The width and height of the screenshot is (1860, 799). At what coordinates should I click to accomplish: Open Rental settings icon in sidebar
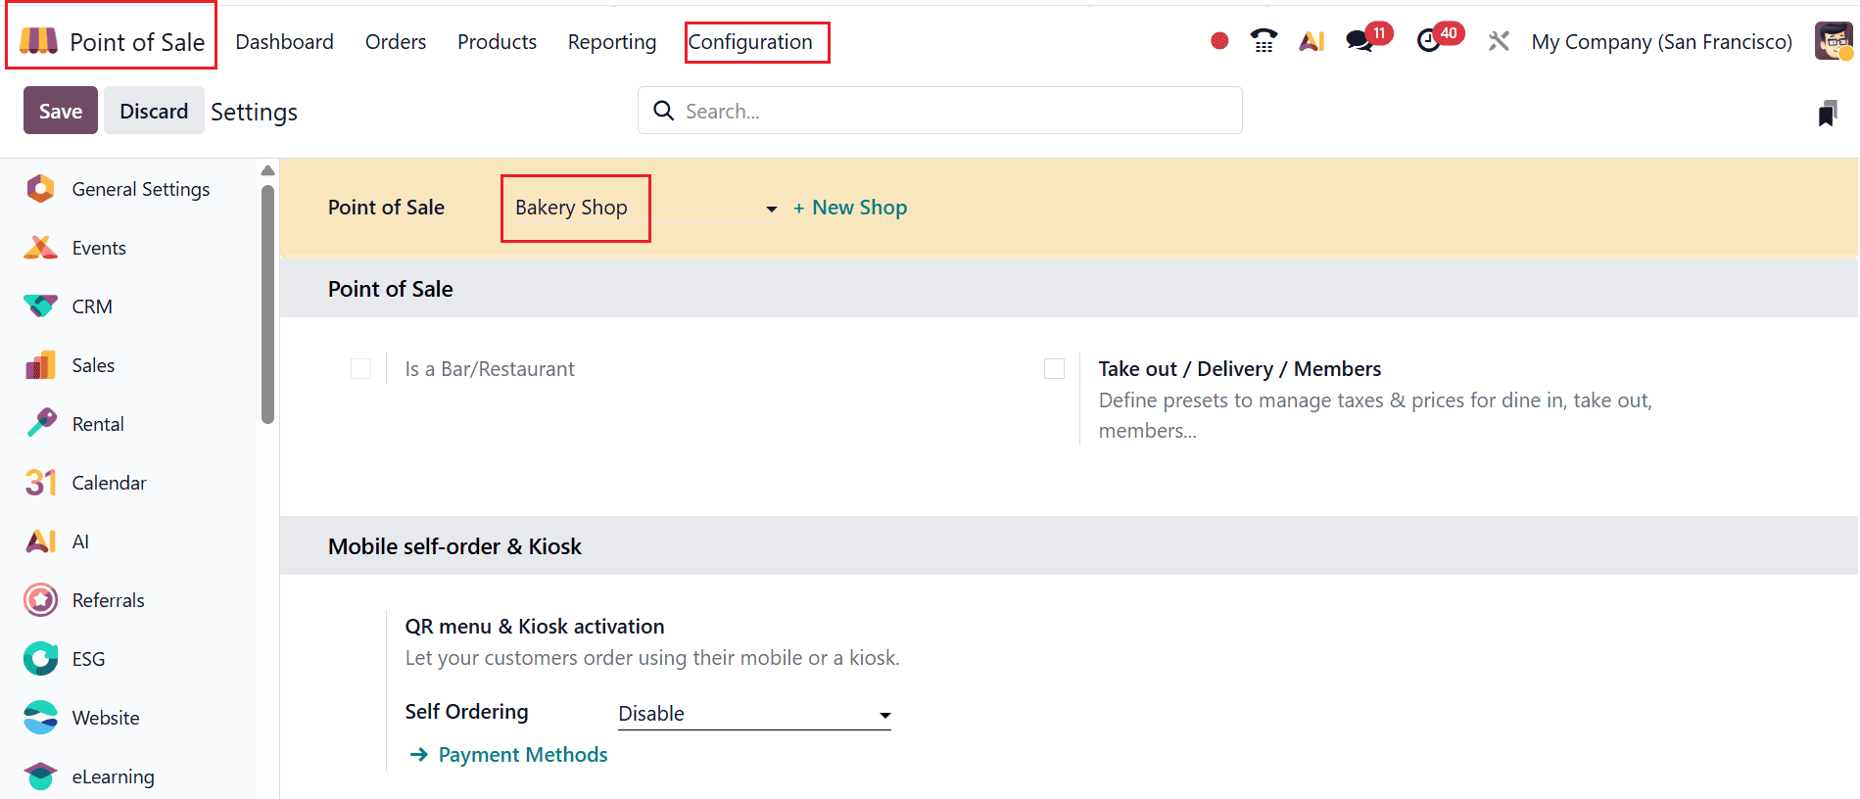[x=40, y=424]
